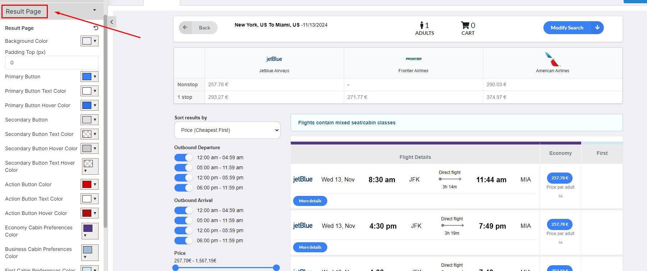Click the 7:49 pm arrival time
The width and height of the screenshot is (647, 271).
(x=492, y=226)
